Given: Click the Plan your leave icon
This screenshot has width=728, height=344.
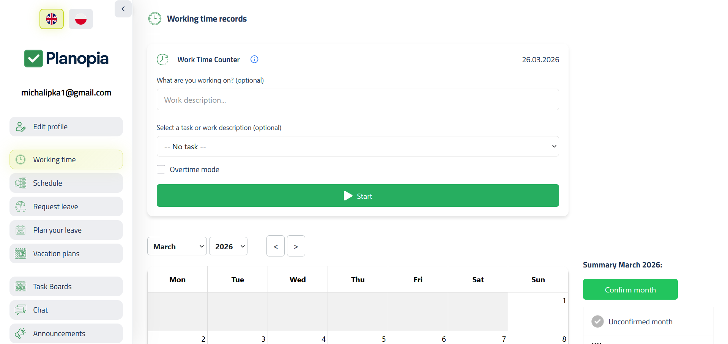Looking at the screenshot, I should 20,230.
